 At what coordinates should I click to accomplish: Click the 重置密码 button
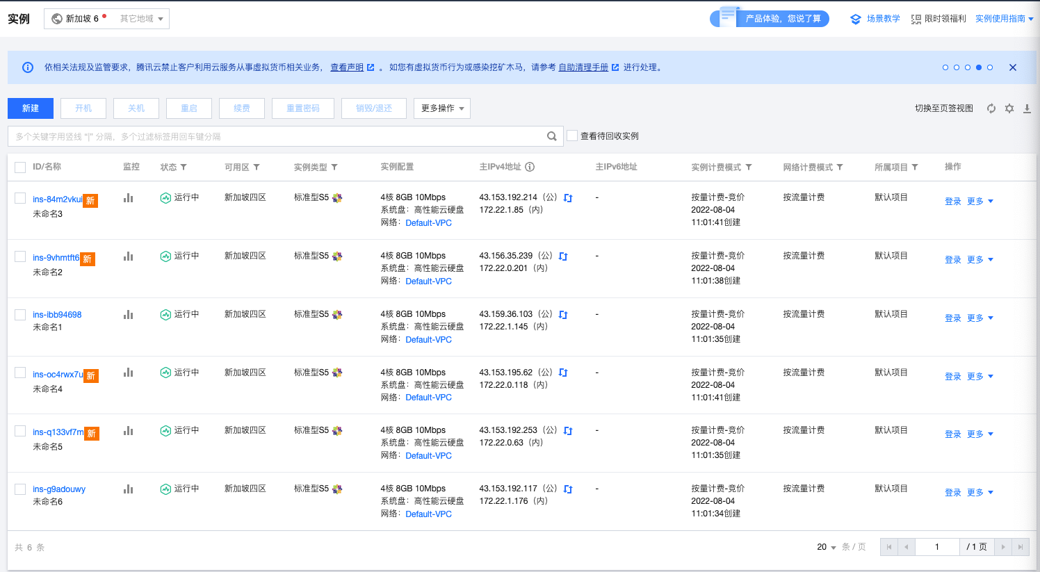pyautogui.click(x=303, y=108)
